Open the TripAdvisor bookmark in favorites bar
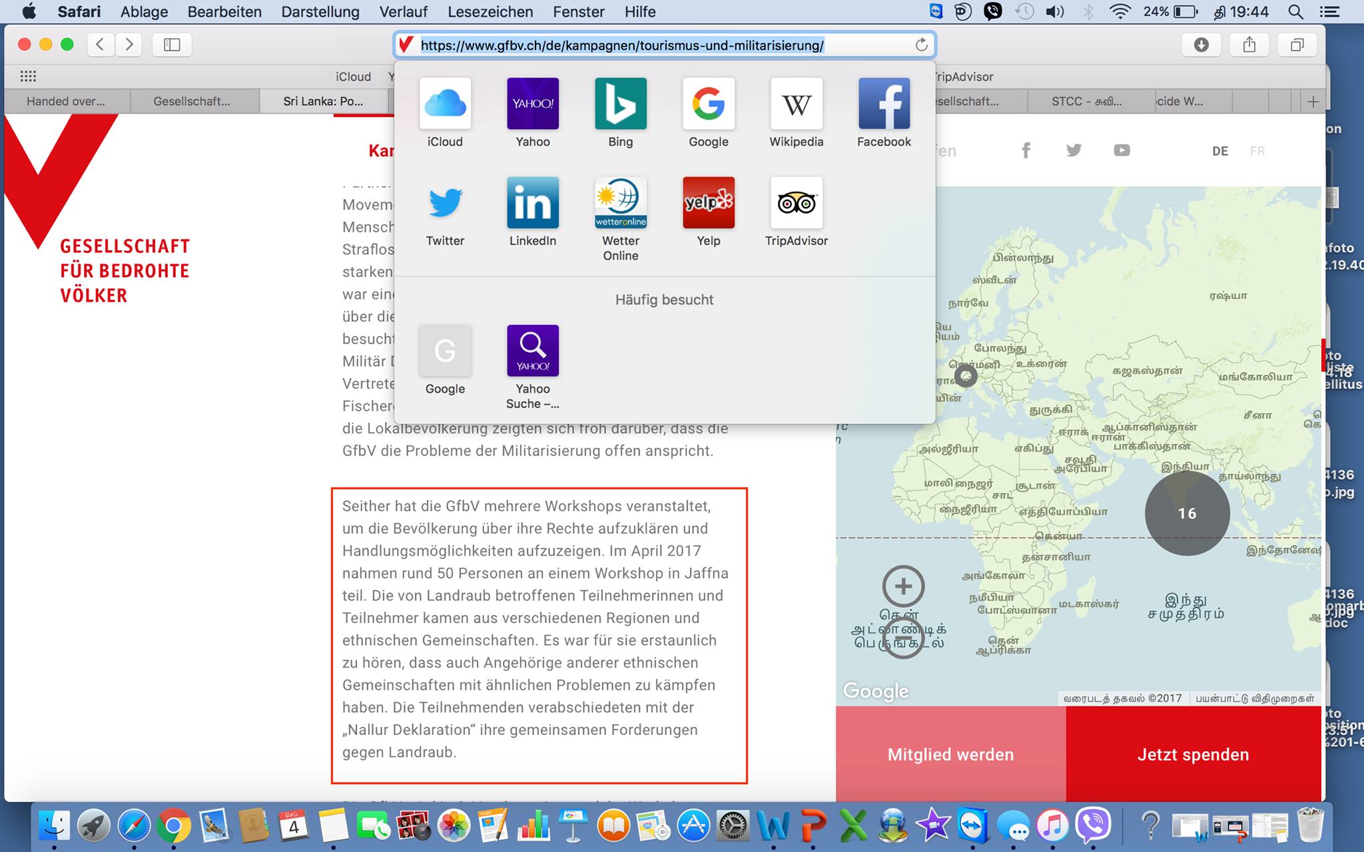Viewport: 1364px width, 852px height. pos(964,77)
